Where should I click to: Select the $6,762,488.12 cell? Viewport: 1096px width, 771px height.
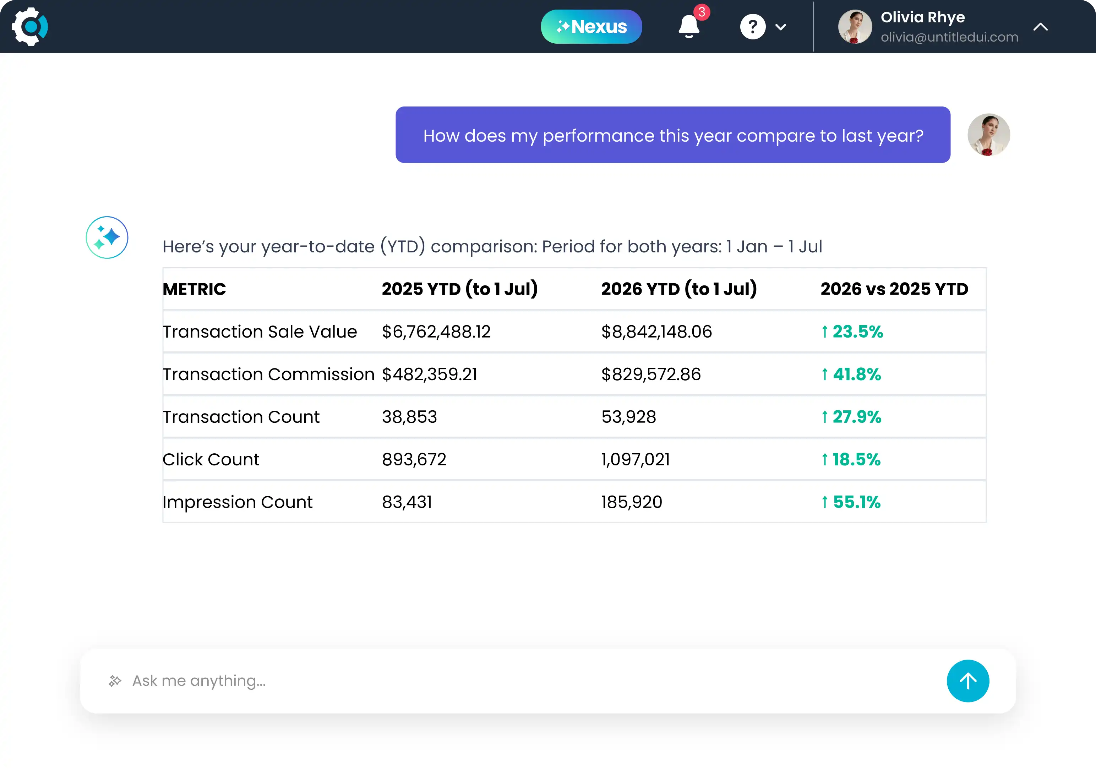point(436,331)
